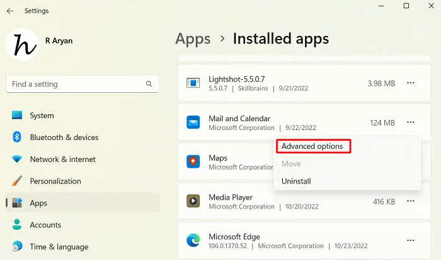Open Personalization settings
Screen dimensions: 441x260
[x=83, y=181]
